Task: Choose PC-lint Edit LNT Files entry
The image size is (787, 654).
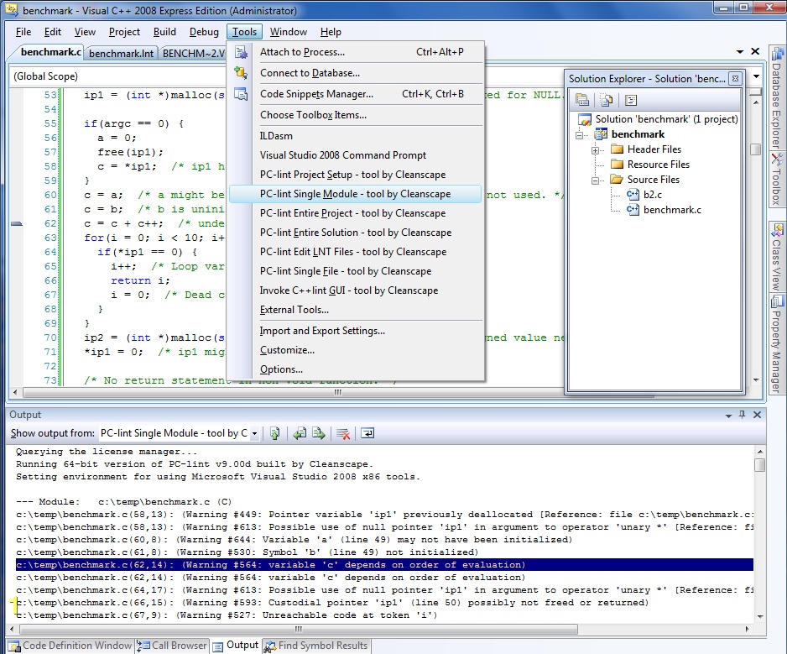Action: click(356, 252)
